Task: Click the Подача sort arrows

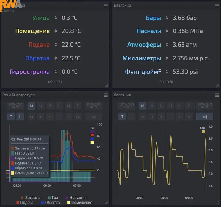Action: (x=56, y=45)
